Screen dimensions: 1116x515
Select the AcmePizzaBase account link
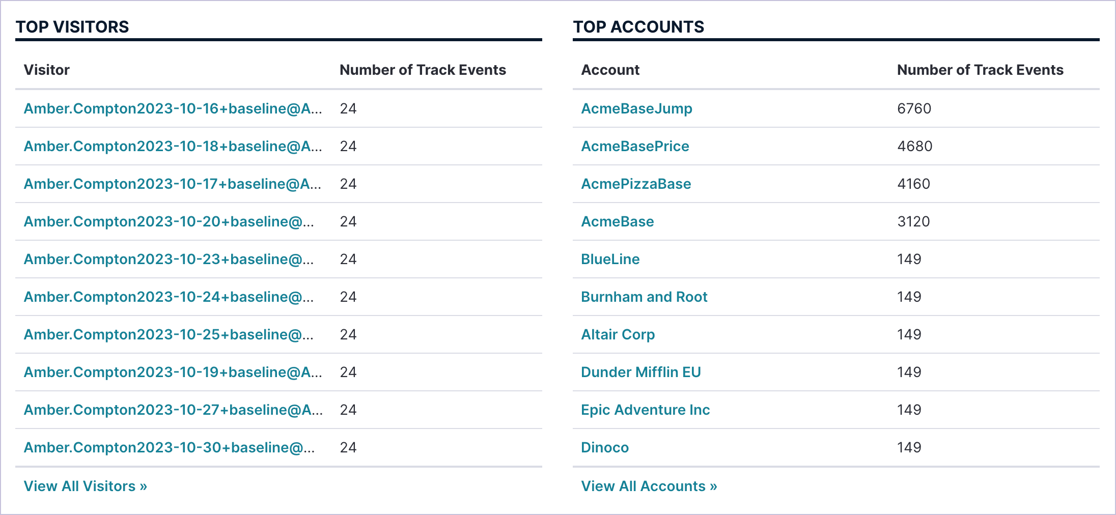tap(636, 184)
